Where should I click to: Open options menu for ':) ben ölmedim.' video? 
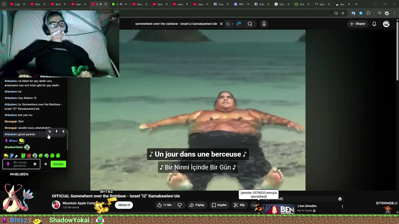342,207
